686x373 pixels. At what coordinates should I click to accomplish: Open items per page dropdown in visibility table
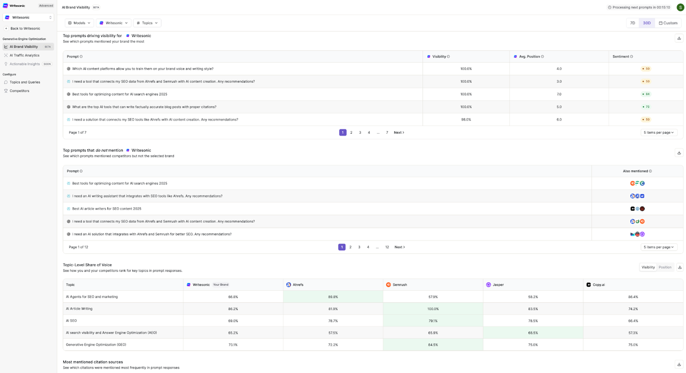pos(658,132)
